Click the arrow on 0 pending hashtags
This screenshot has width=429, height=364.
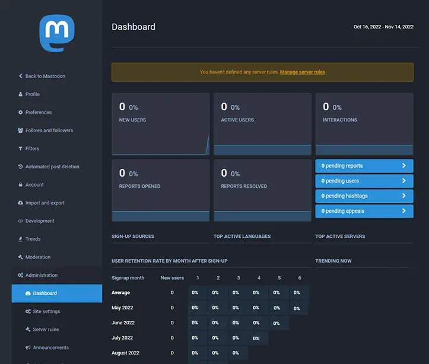[x=404, y=196]
